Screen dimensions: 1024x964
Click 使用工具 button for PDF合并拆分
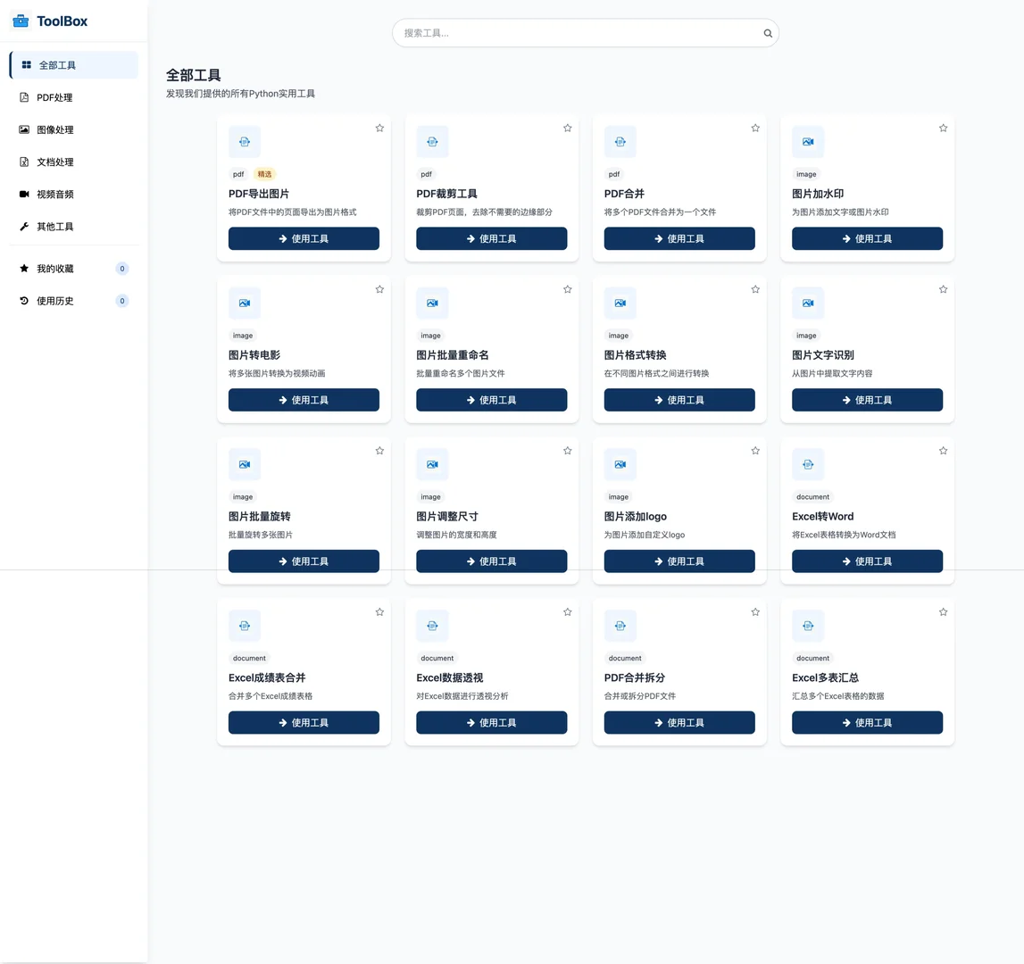point(679,722)
